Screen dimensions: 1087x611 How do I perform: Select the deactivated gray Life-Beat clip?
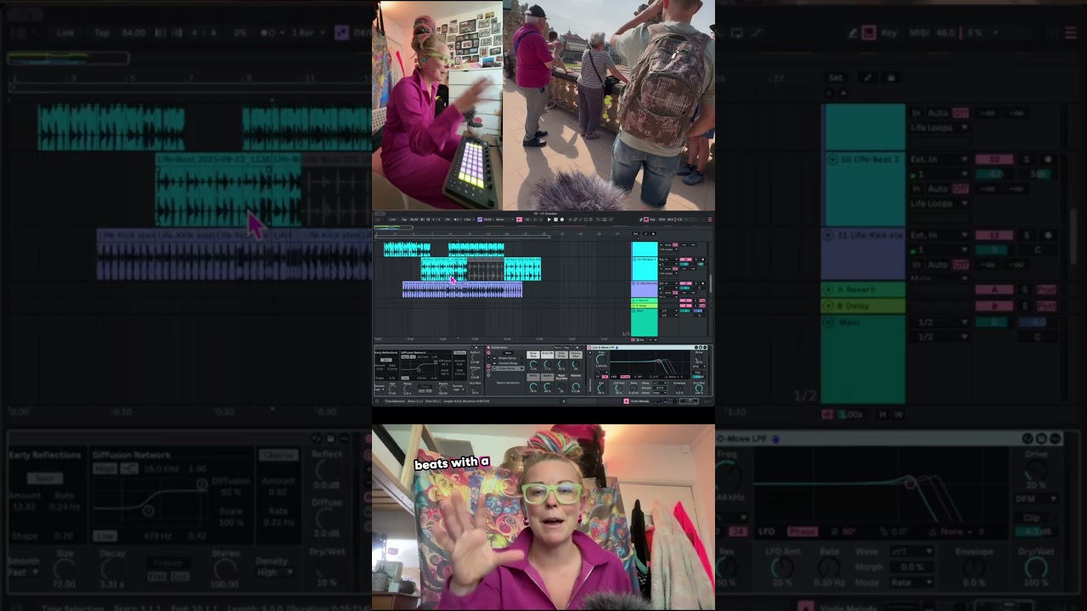point(486,271)
